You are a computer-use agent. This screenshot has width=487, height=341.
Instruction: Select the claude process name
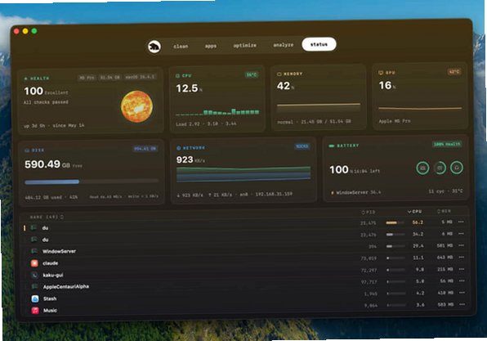(51, 263)
